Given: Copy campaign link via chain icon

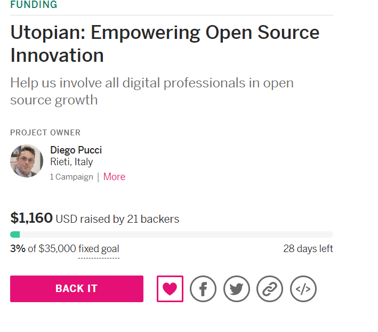Looking at the screenshot, I should click(x=270, y=289).
